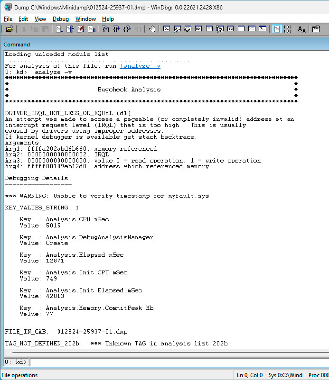Open the Help menu
The image size is (329, 380).
click(108, 19)
